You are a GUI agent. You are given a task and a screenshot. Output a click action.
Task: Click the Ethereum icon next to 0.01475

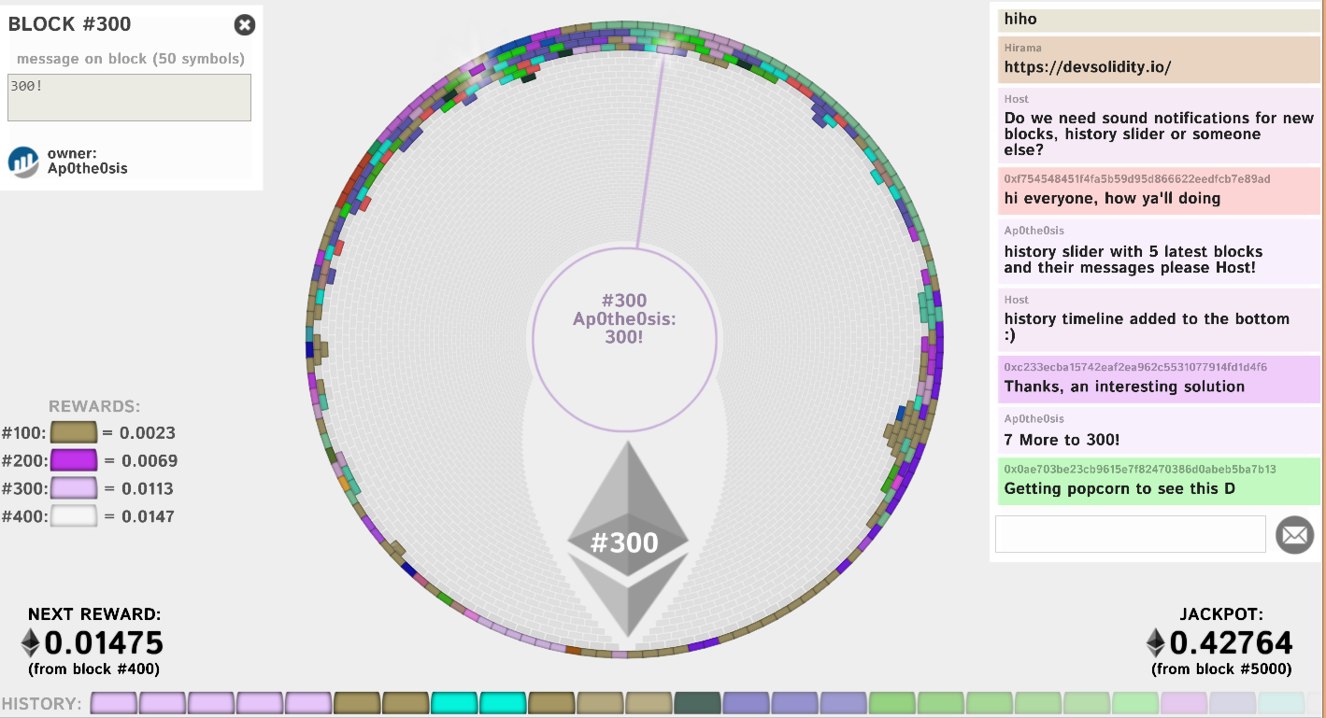click(31, 642)
